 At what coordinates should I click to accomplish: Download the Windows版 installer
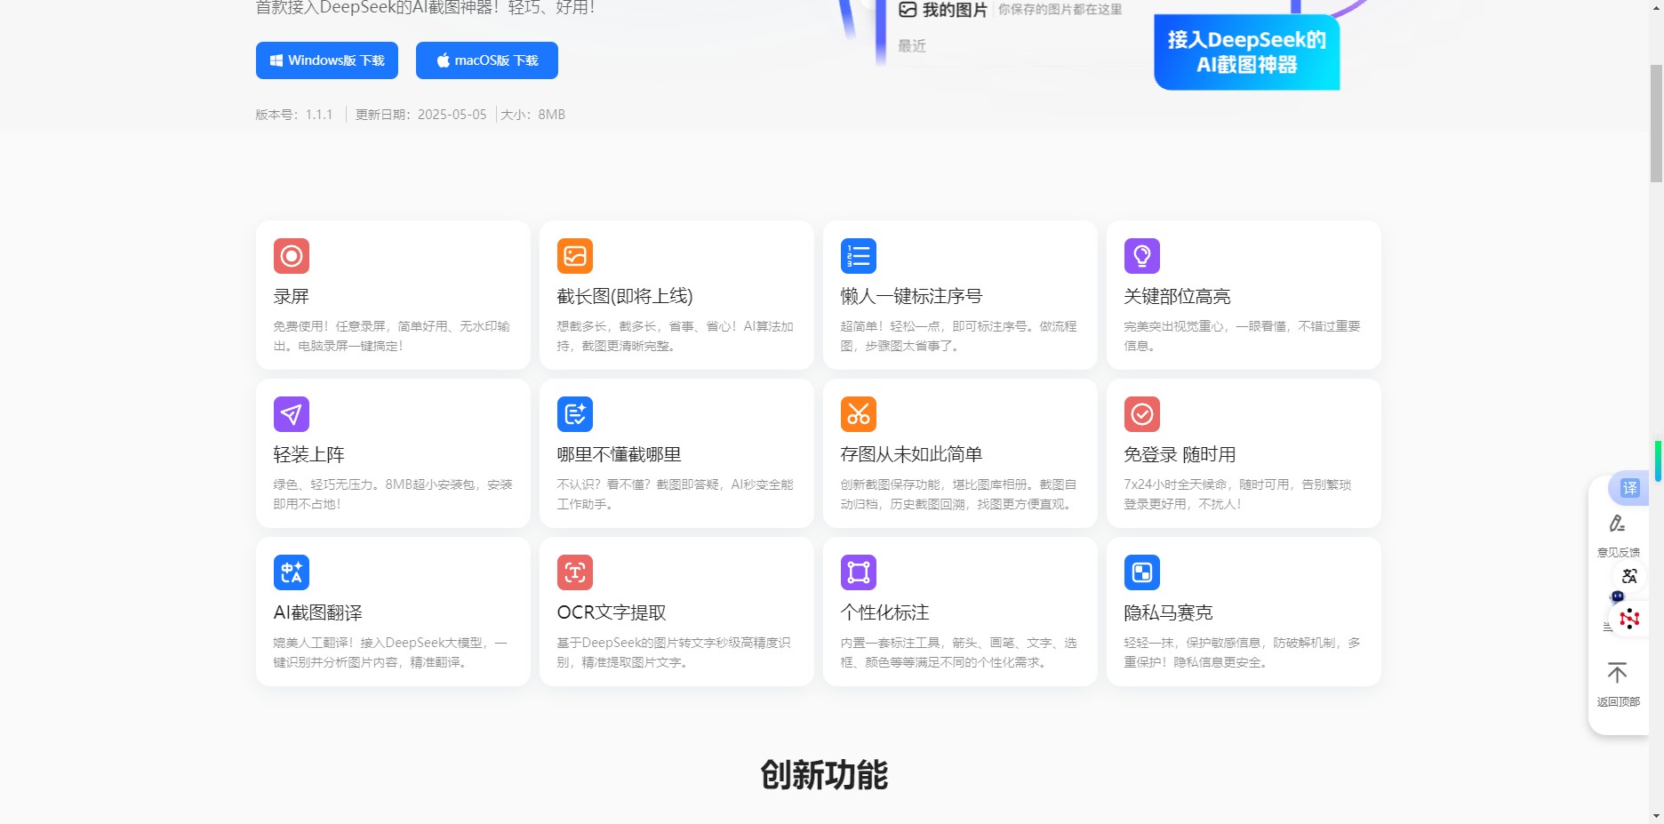click(x=326, y=60)
